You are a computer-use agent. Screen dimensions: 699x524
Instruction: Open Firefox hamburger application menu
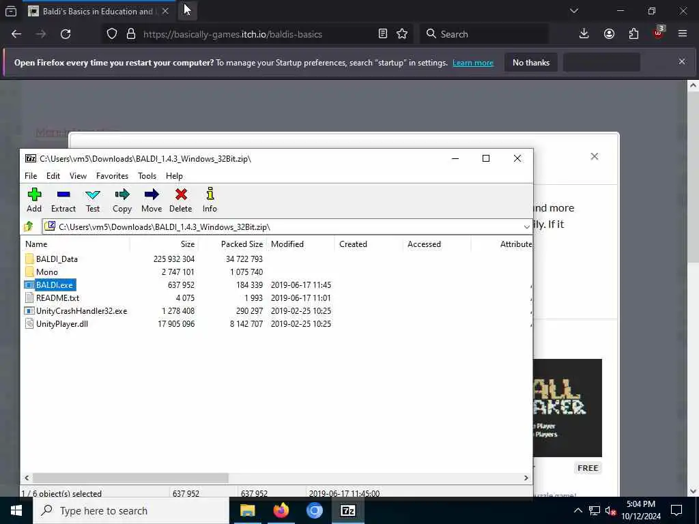(683, 34)
